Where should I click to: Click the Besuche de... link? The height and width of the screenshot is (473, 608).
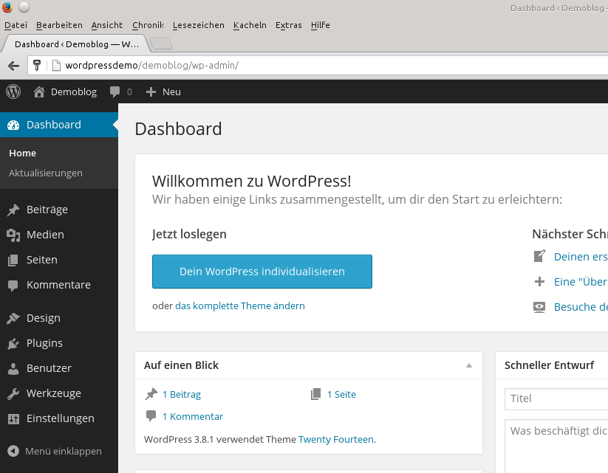(581, 307)
